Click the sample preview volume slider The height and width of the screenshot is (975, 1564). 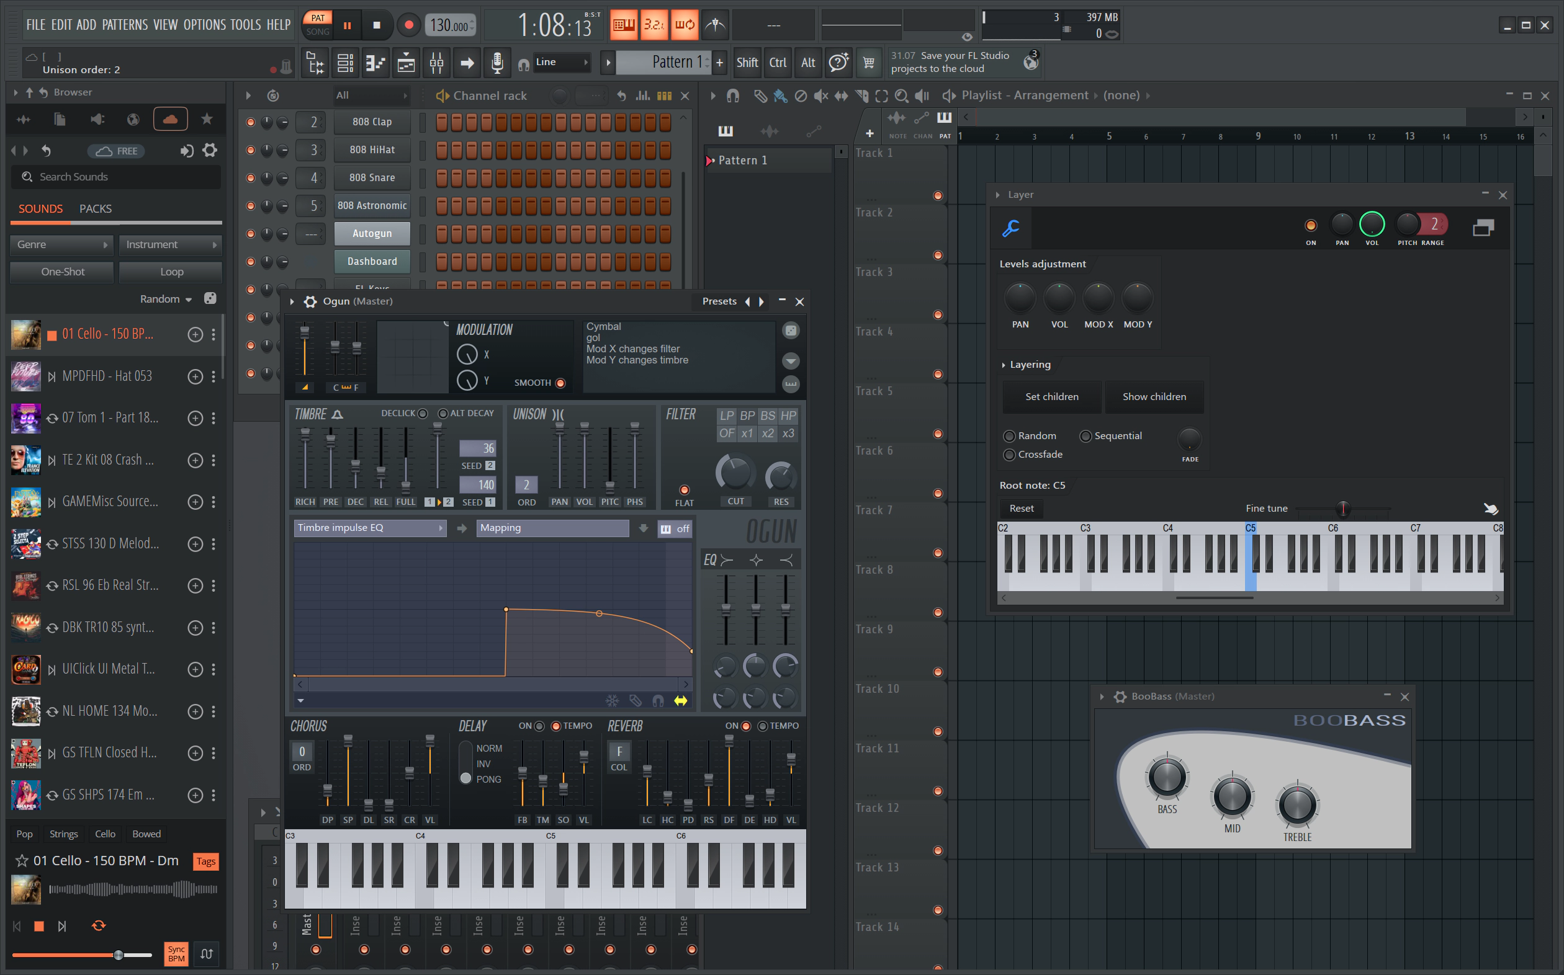pyautogui.click(x=82, y=955)
